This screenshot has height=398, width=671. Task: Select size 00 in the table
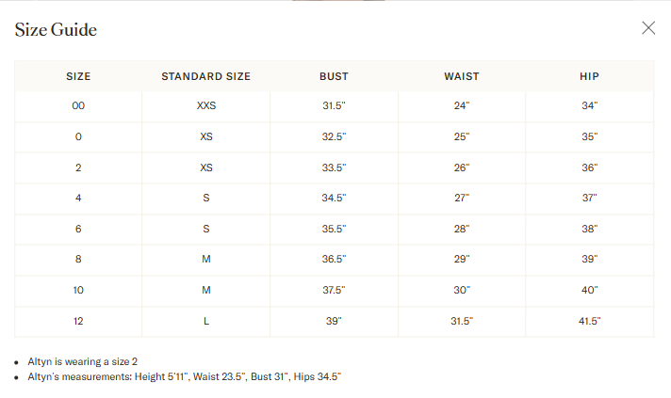78,106
